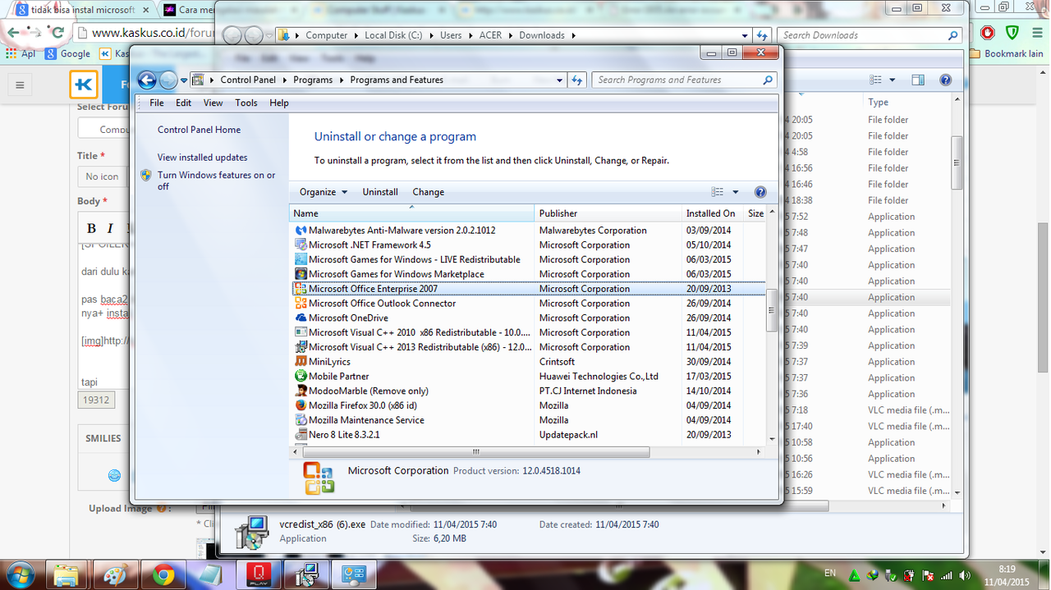Toggle preview pane in Downloads window
This screenshot has height=590, width=1051.
(x=918, y=80)
